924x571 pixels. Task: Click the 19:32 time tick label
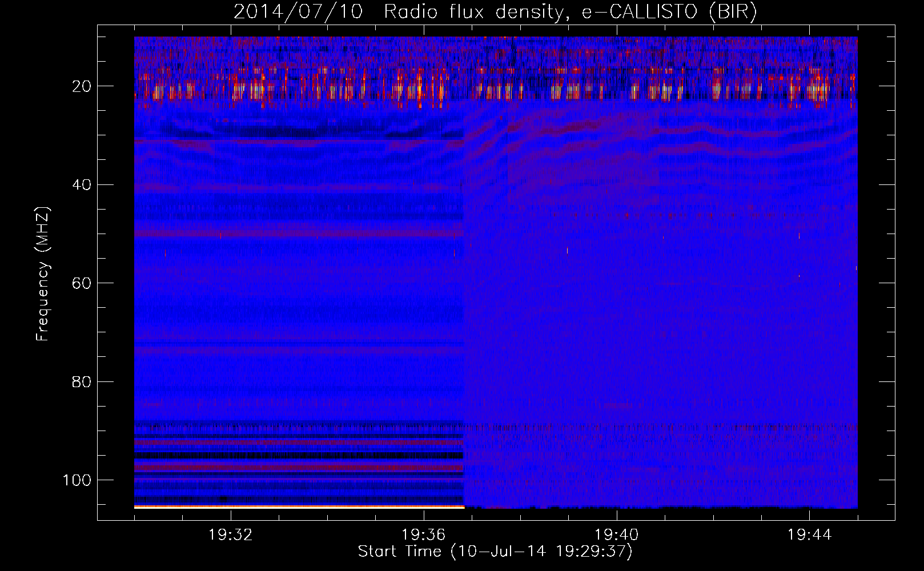coord(231,535)
